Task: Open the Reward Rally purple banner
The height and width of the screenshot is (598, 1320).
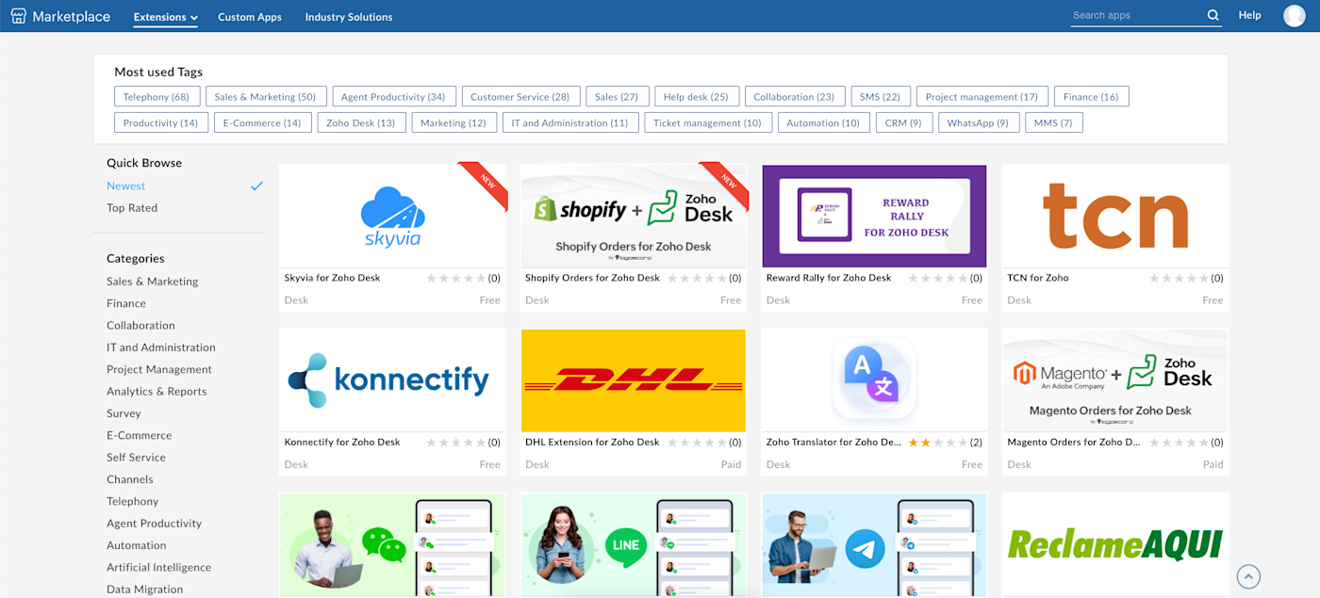Action: 874,217
